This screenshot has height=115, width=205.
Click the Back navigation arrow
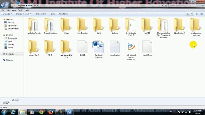[2, 6]
